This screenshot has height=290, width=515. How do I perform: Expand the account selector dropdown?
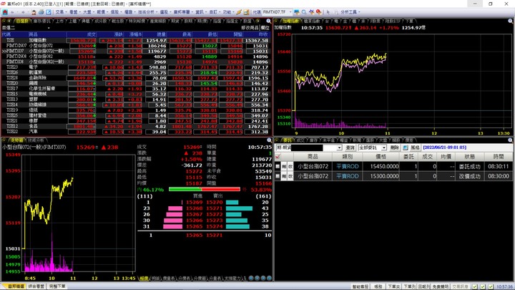point(339,148)
